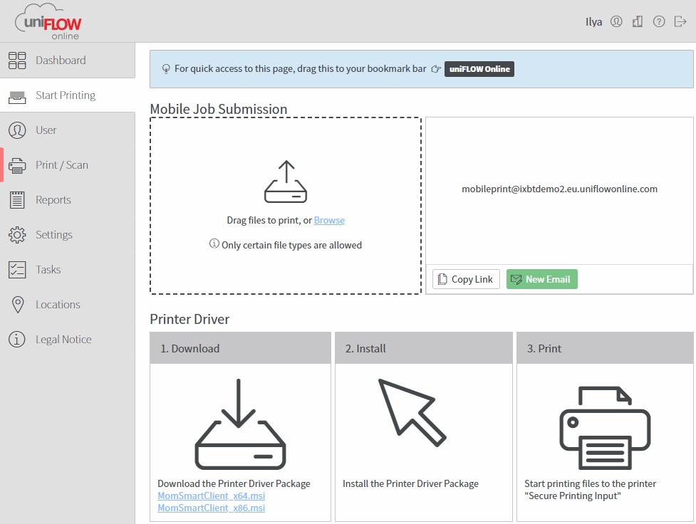This screenshot has height=524, width=696.
Task: Click the Copy Link button
Action: tap(466, 279)
